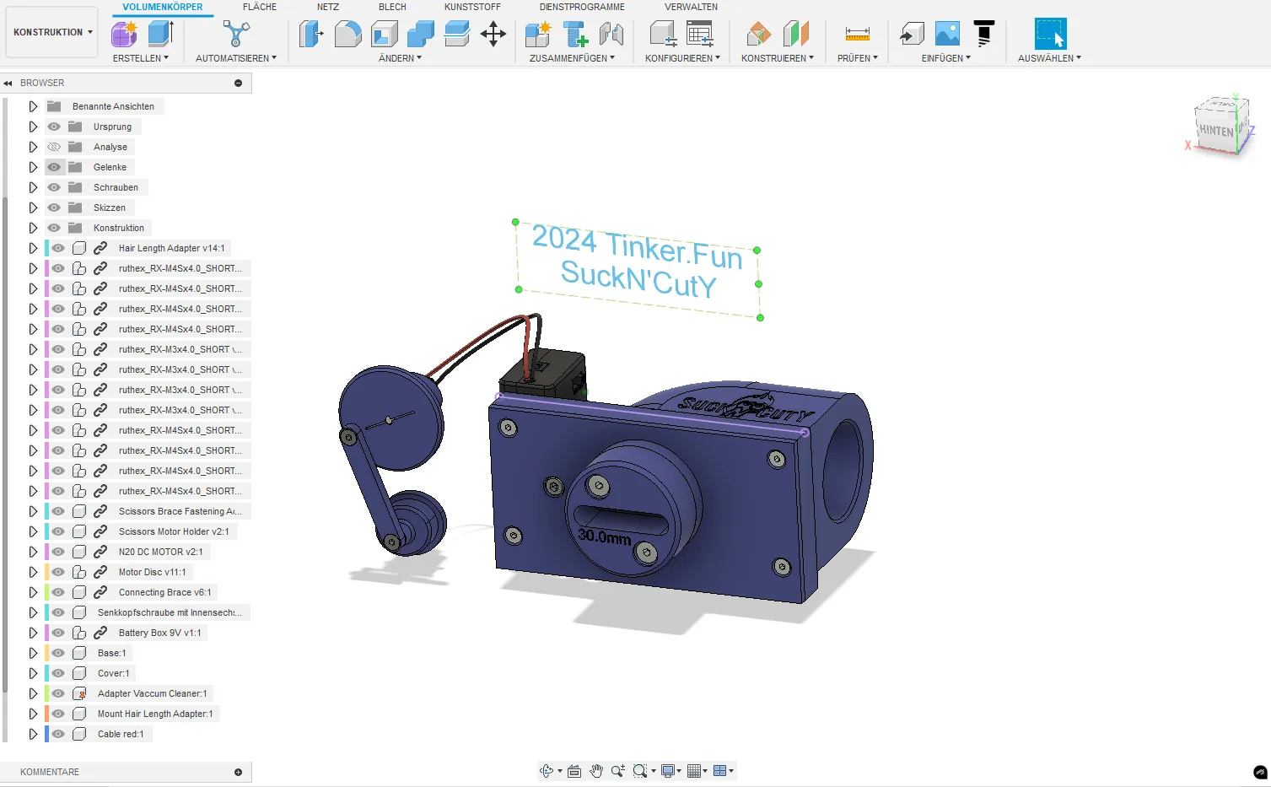Viewport: 1271px width, 787px height.
Task: Open the KONFIGURIEREN menu button
Action: click(x=682, y=58)
